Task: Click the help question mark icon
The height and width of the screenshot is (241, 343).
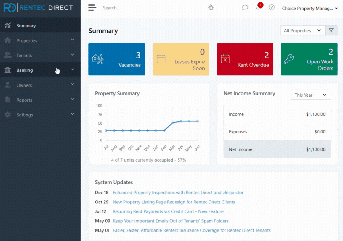Action: tap(271, 8)
